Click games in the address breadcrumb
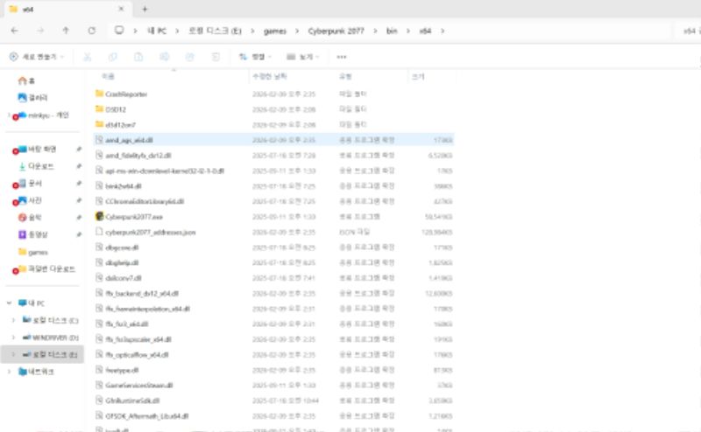Viewport: 701px width, 432px height. tap(274, 31)
